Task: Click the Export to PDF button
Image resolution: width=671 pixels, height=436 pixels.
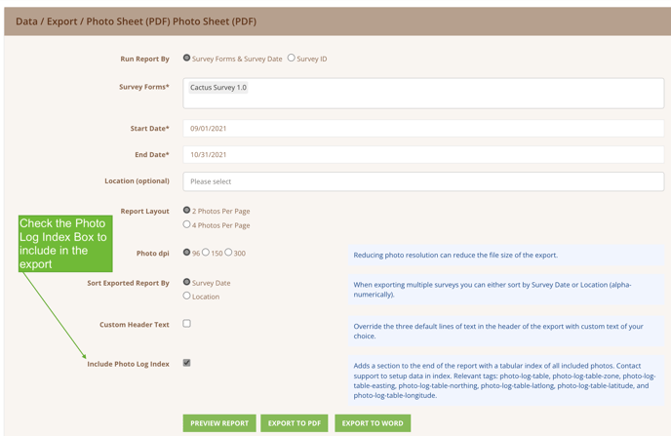Action: click(295, 423)
